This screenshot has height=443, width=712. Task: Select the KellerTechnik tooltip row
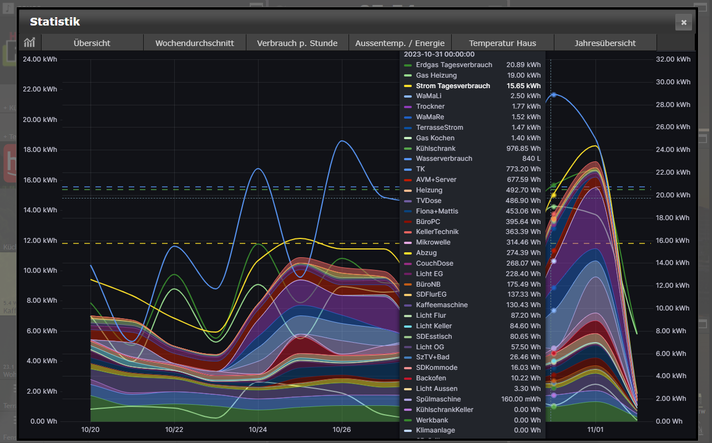(472, 232)
